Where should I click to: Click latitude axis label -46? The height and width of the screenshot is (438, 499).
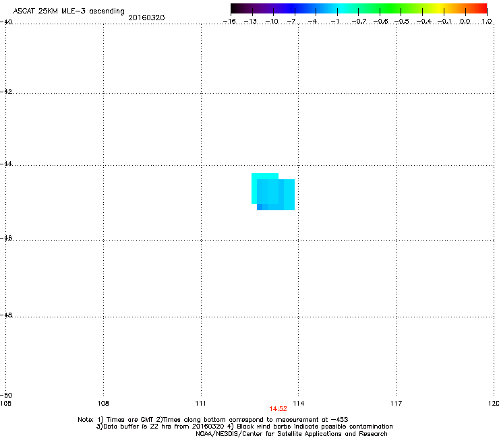pyautogui.click(x=6, y=238)
